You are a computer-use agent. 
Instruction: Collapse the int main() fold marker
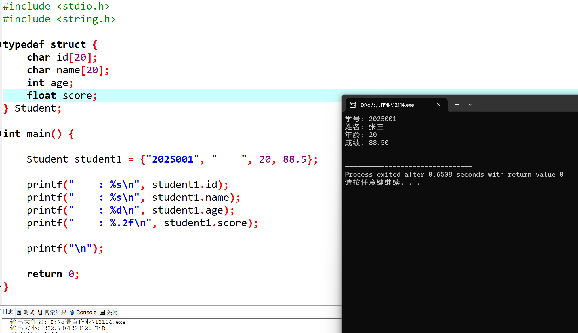click(1, 133)
